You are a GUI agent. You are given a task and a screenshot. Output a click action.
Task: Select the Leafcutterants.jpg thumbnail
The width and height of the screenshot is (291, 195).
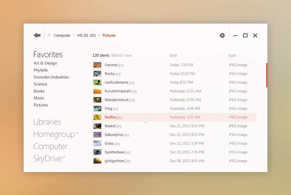coord(97,83)
